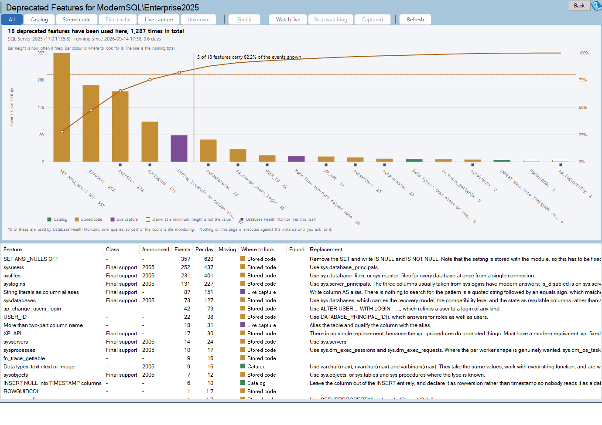Image resolution: width=602 pixels, height=425 pixels.
Task: Select More than two-part column name row
Action: pyautogui.click(x=301, y=325)
